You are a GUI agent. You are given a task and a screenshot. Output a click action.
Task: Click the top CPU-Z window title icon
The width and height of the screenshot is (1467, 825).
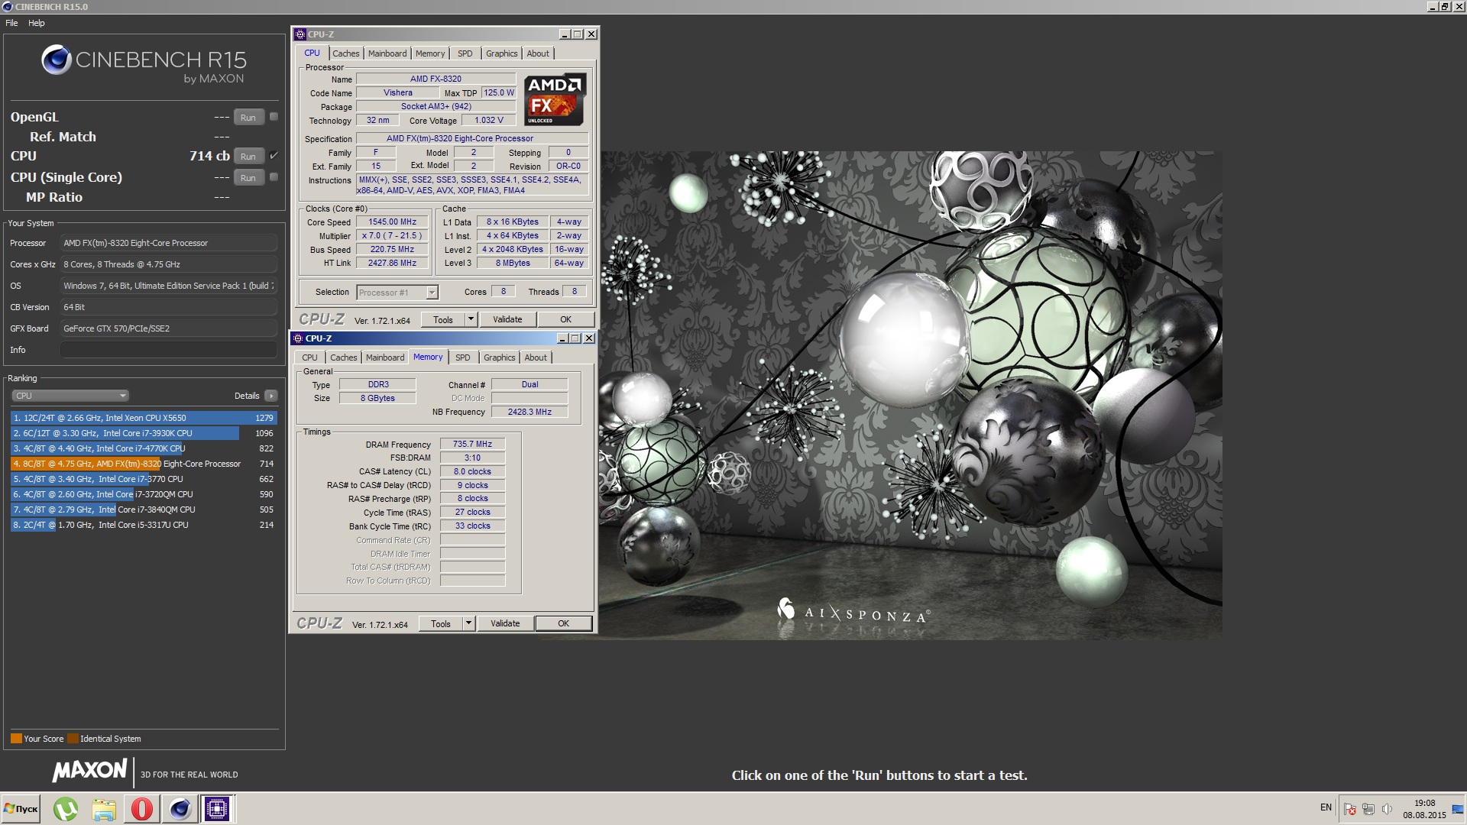pos(300,34)
